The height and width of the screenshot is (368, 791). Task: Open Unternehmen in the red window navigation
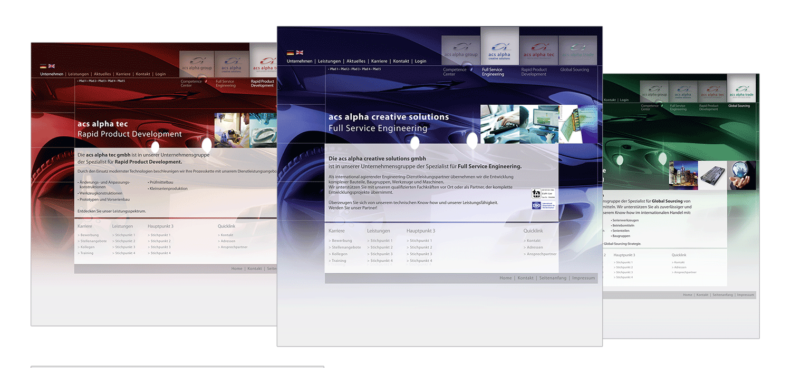coord(52,74)
